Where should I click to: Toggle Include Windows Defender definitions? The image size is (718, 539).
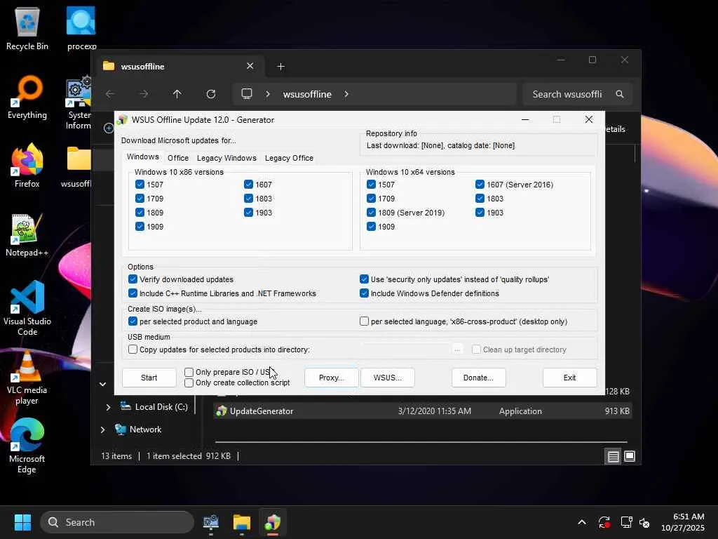364,293
